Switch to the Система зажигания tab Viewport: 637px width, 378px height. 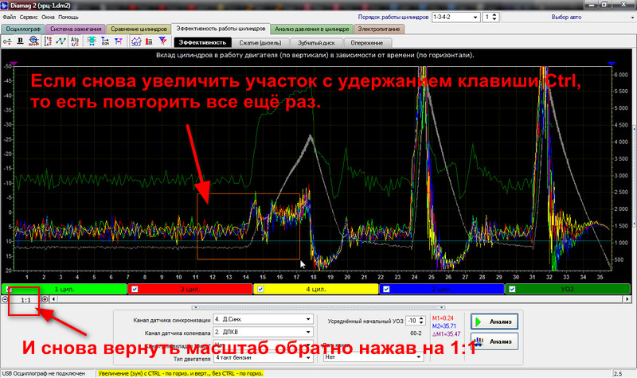click(76, 29)
